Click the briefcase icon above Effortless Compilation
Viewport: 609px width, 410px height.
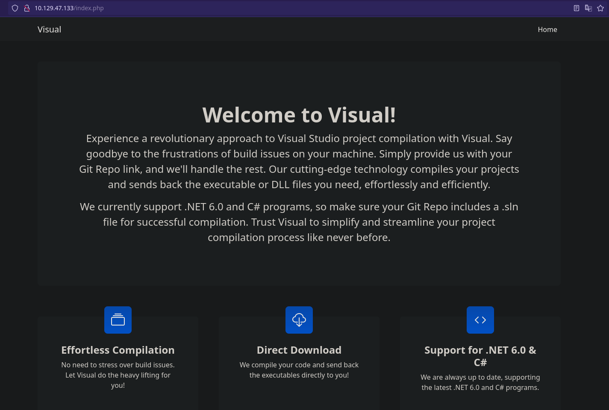[x=118, y=320]
